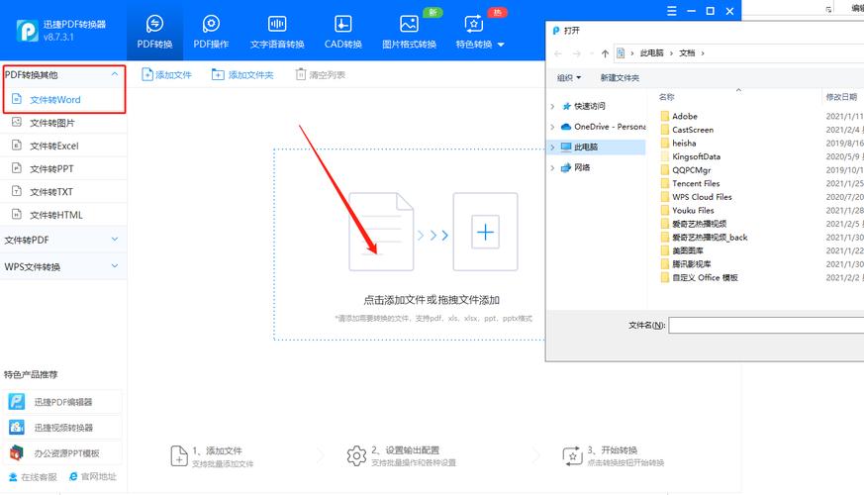Click the 文件转Word document icon

pyautogui.click(x=17, y=99)
